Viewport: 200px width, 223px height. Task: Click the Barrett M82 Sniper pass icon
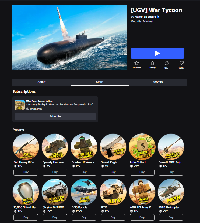171,147
